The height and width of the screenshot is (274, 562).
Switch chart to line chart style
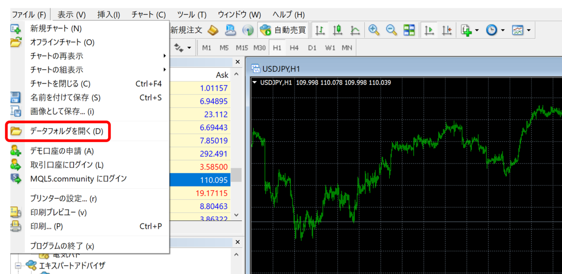click(355, 30)
